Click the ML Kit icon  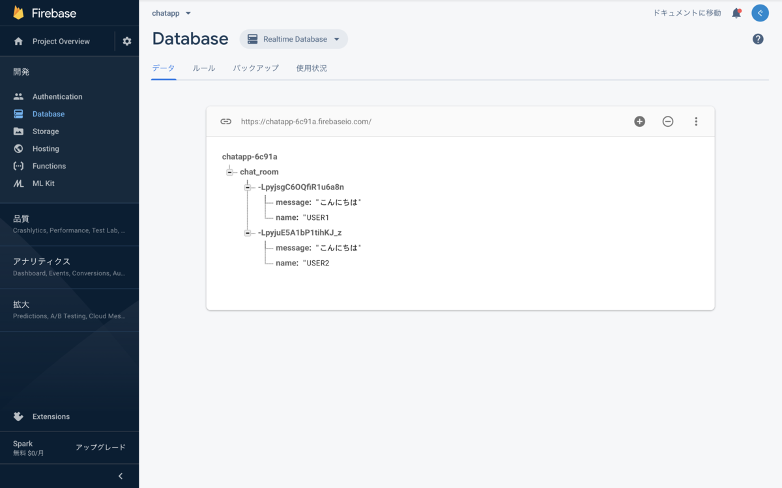18,183
